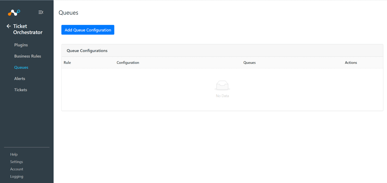Viewport: 387px width, 183px height.
Task: Click the Ticket Orchestrator title text
Action: [28, 29]
